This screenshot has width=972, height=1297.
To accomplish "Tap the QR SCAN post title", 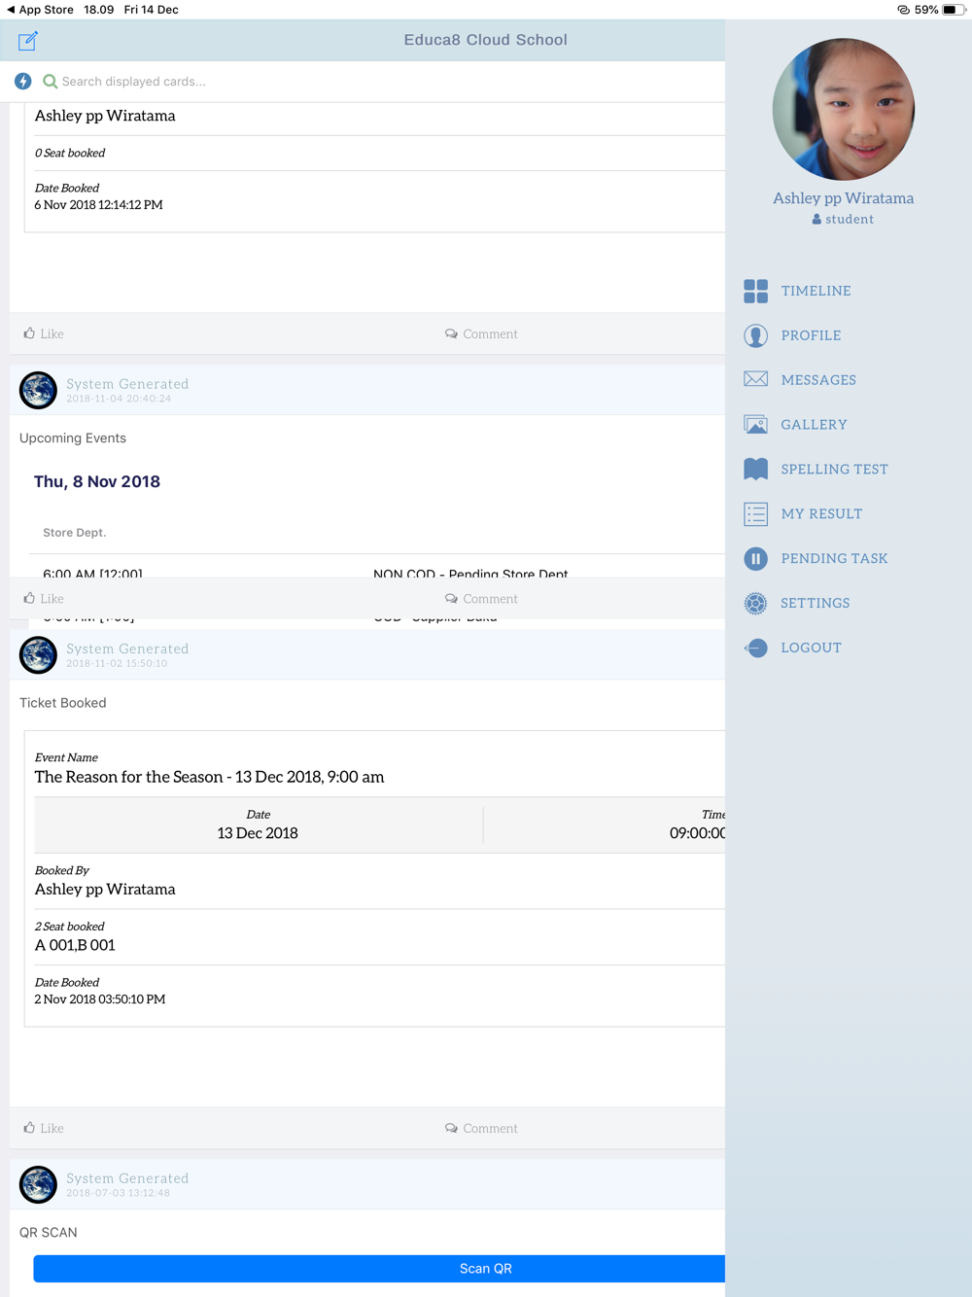I will coord(49,1233).
